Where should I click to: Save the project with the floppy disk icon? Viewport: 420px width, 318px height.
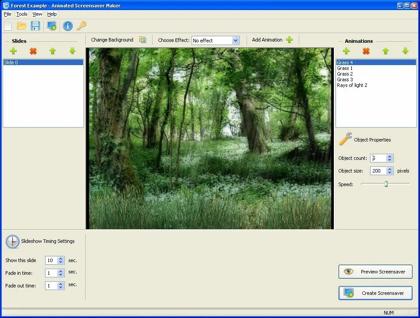35,26
